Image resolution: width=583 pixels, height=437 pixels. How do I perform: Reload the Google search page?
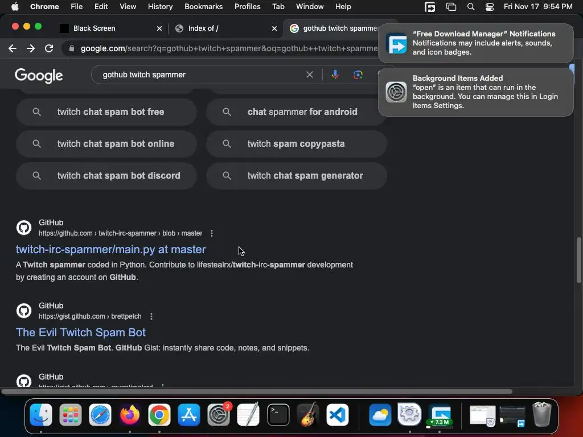49,48
